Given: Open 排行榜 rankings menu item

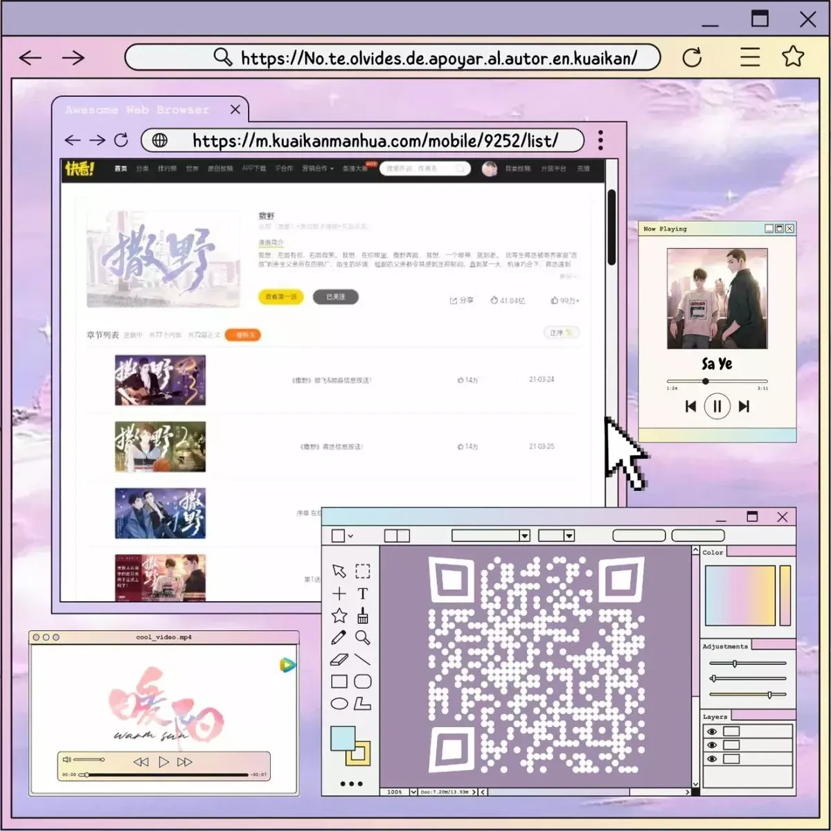Looking at the screenshot, I should (x=167, y=168).
